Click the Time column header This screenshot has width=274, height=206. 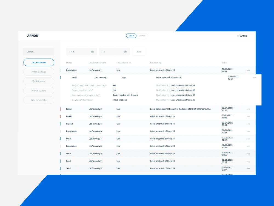coord(224,63)
